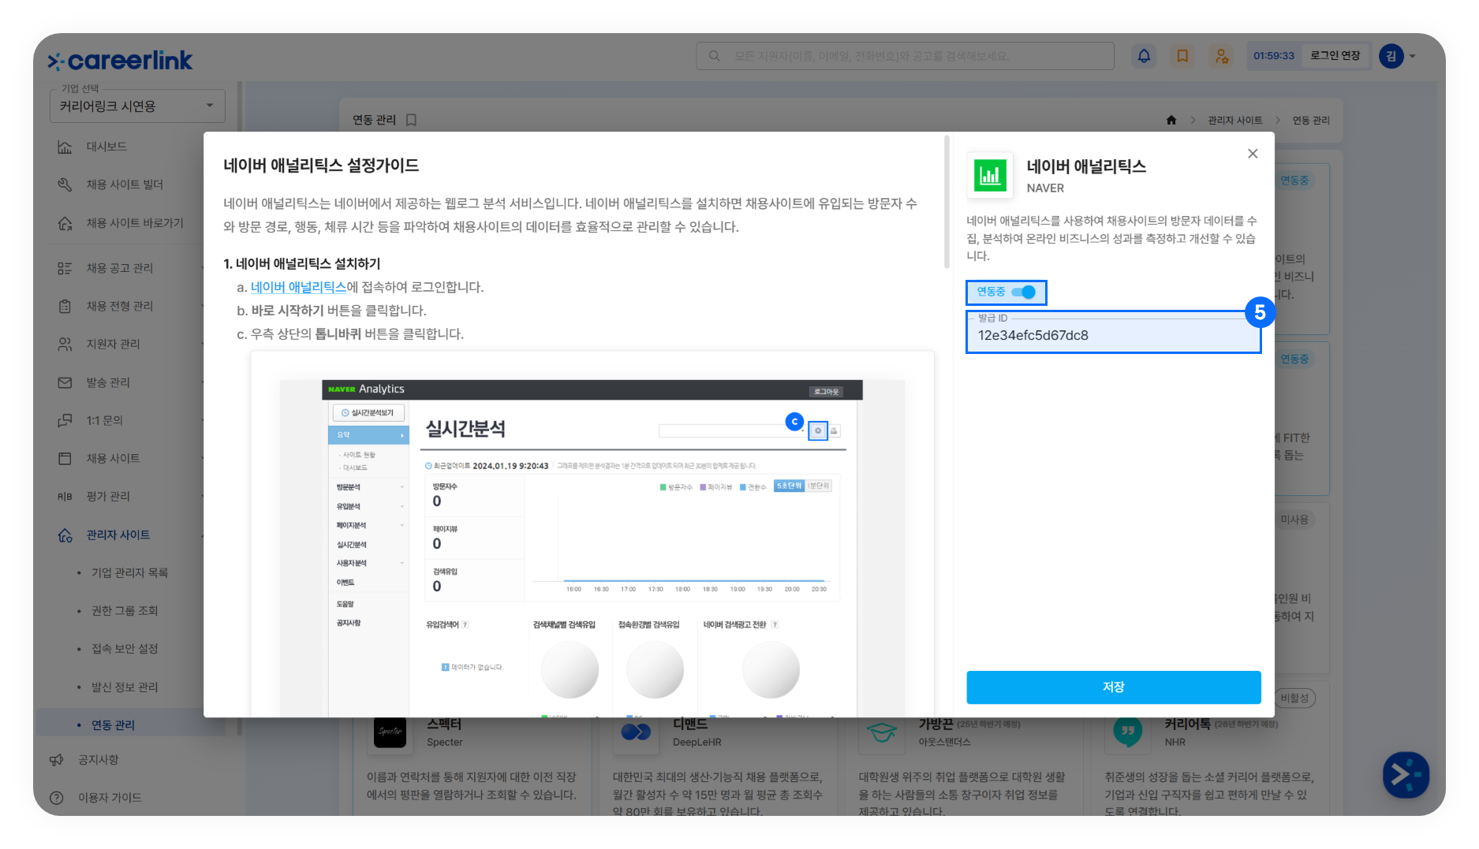Click the megaphone icon beside 공지사항
Image resolution: width=1479 pixels, height=849 pixels.
tap(56, 759)
